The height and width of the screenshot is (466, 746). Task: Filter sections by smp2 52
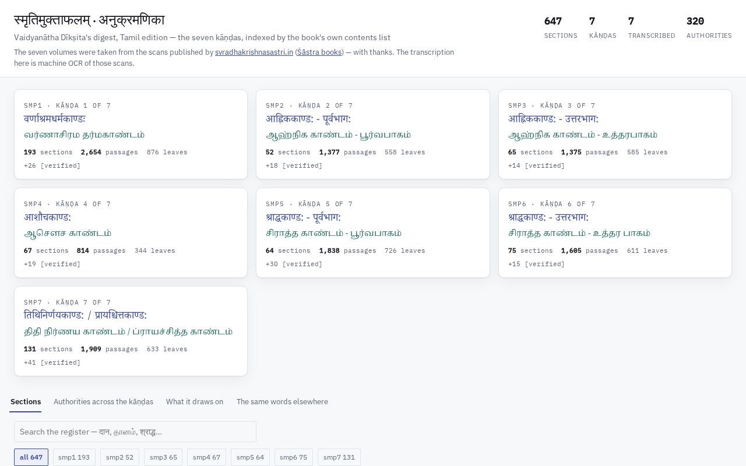(x=119, y=457)
